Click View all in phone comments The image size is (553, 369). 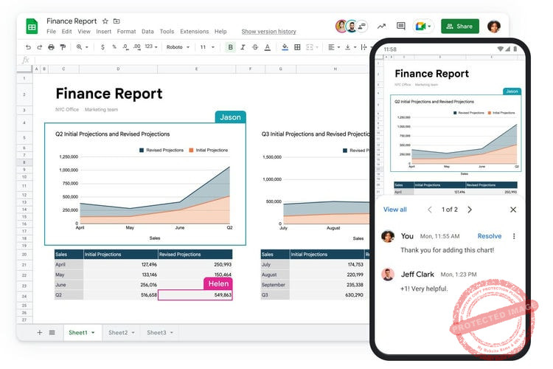coord(394,210)
